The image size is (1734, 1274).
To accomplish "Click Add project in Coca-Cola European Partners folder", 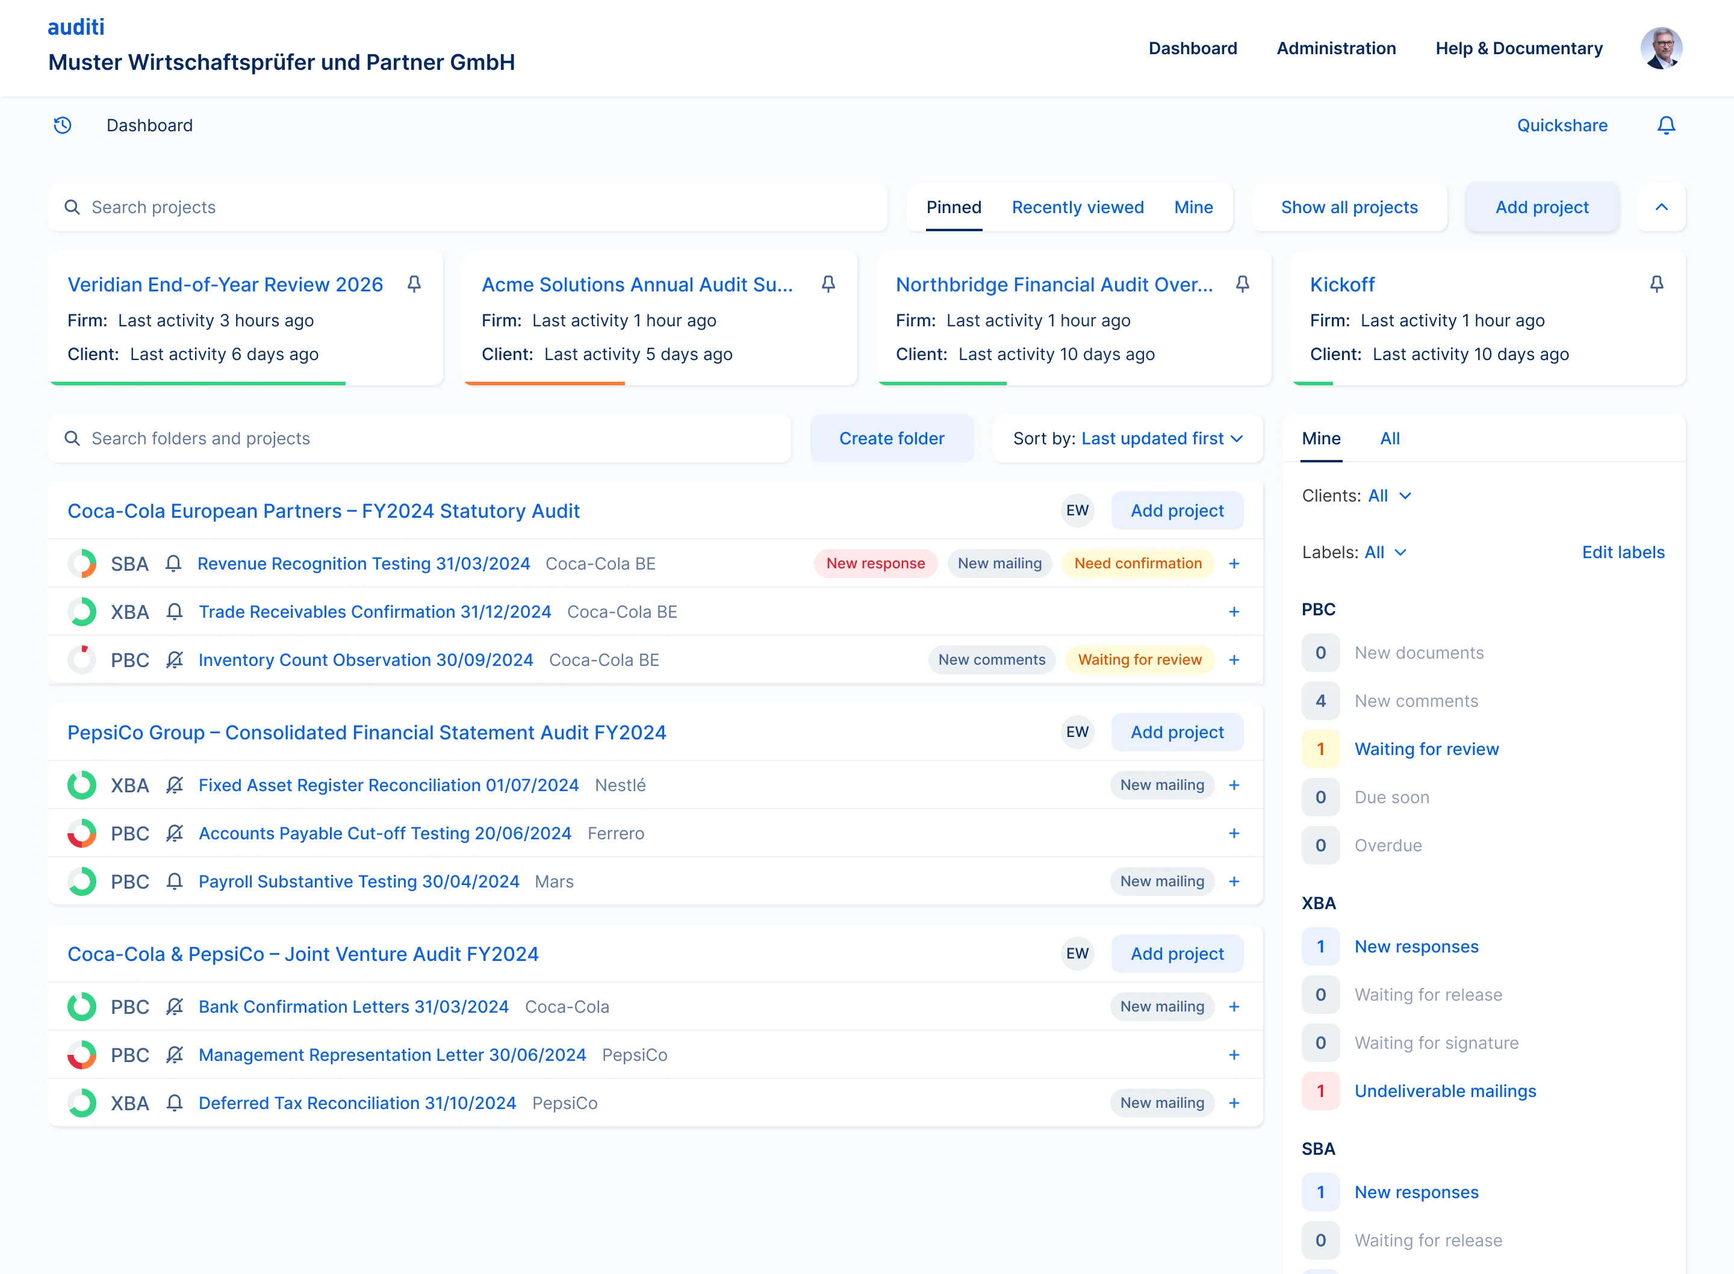I will [1176, 511].
